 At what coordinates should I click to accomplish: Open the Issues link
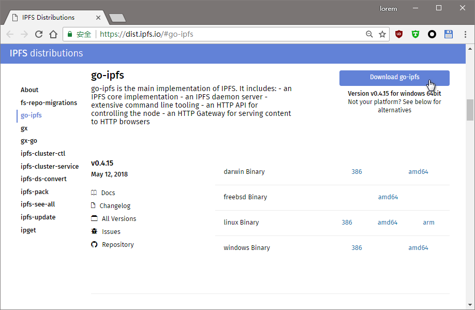pyautogui.click(x=111, y=231)
